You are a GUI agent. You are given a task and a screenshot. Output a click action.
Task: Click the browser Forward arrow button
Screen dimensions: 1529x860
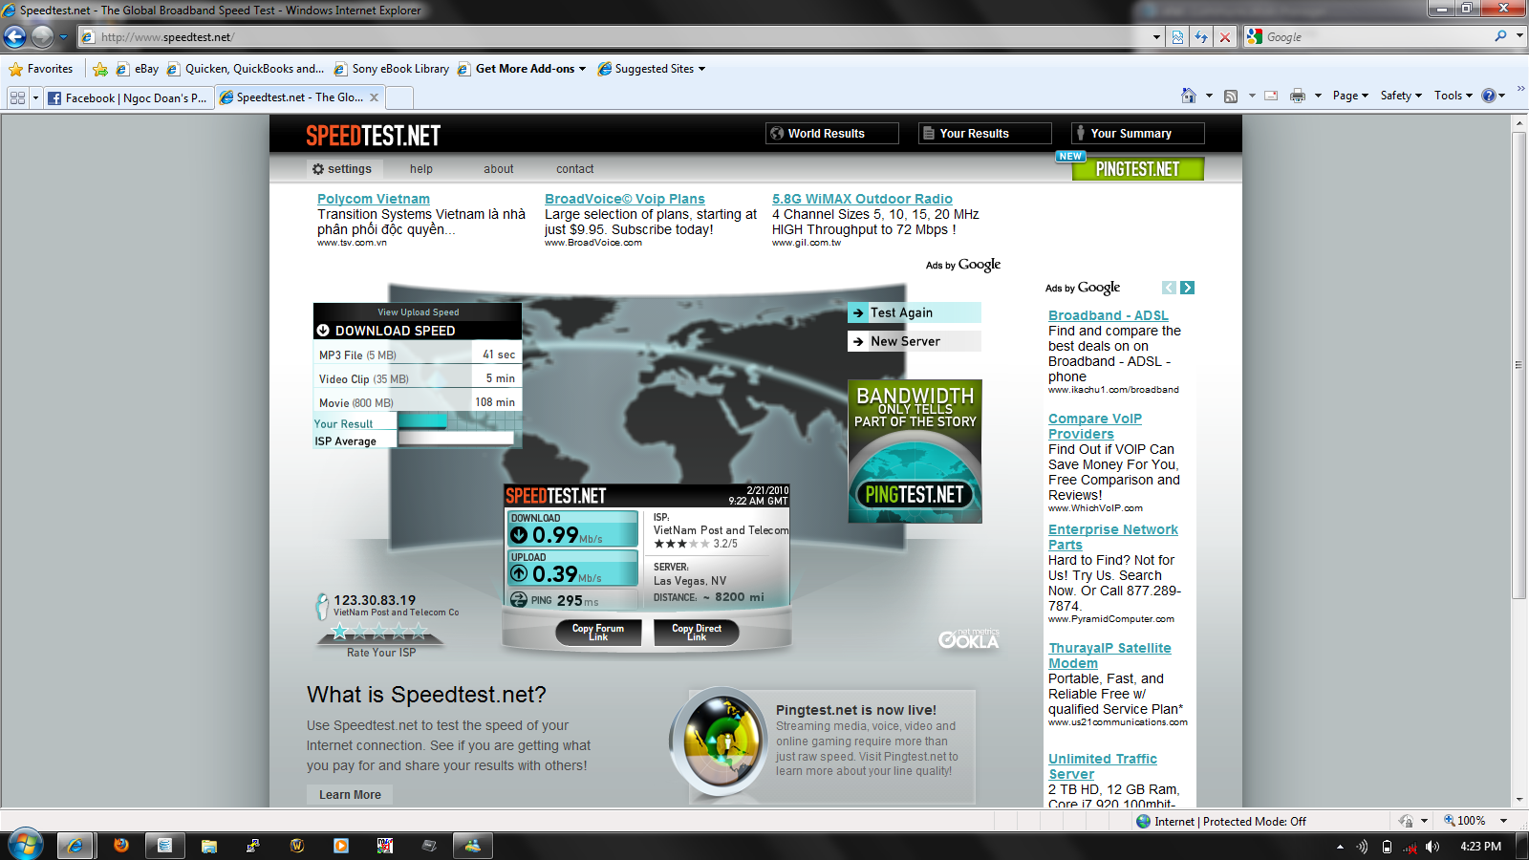coord(42,37)
